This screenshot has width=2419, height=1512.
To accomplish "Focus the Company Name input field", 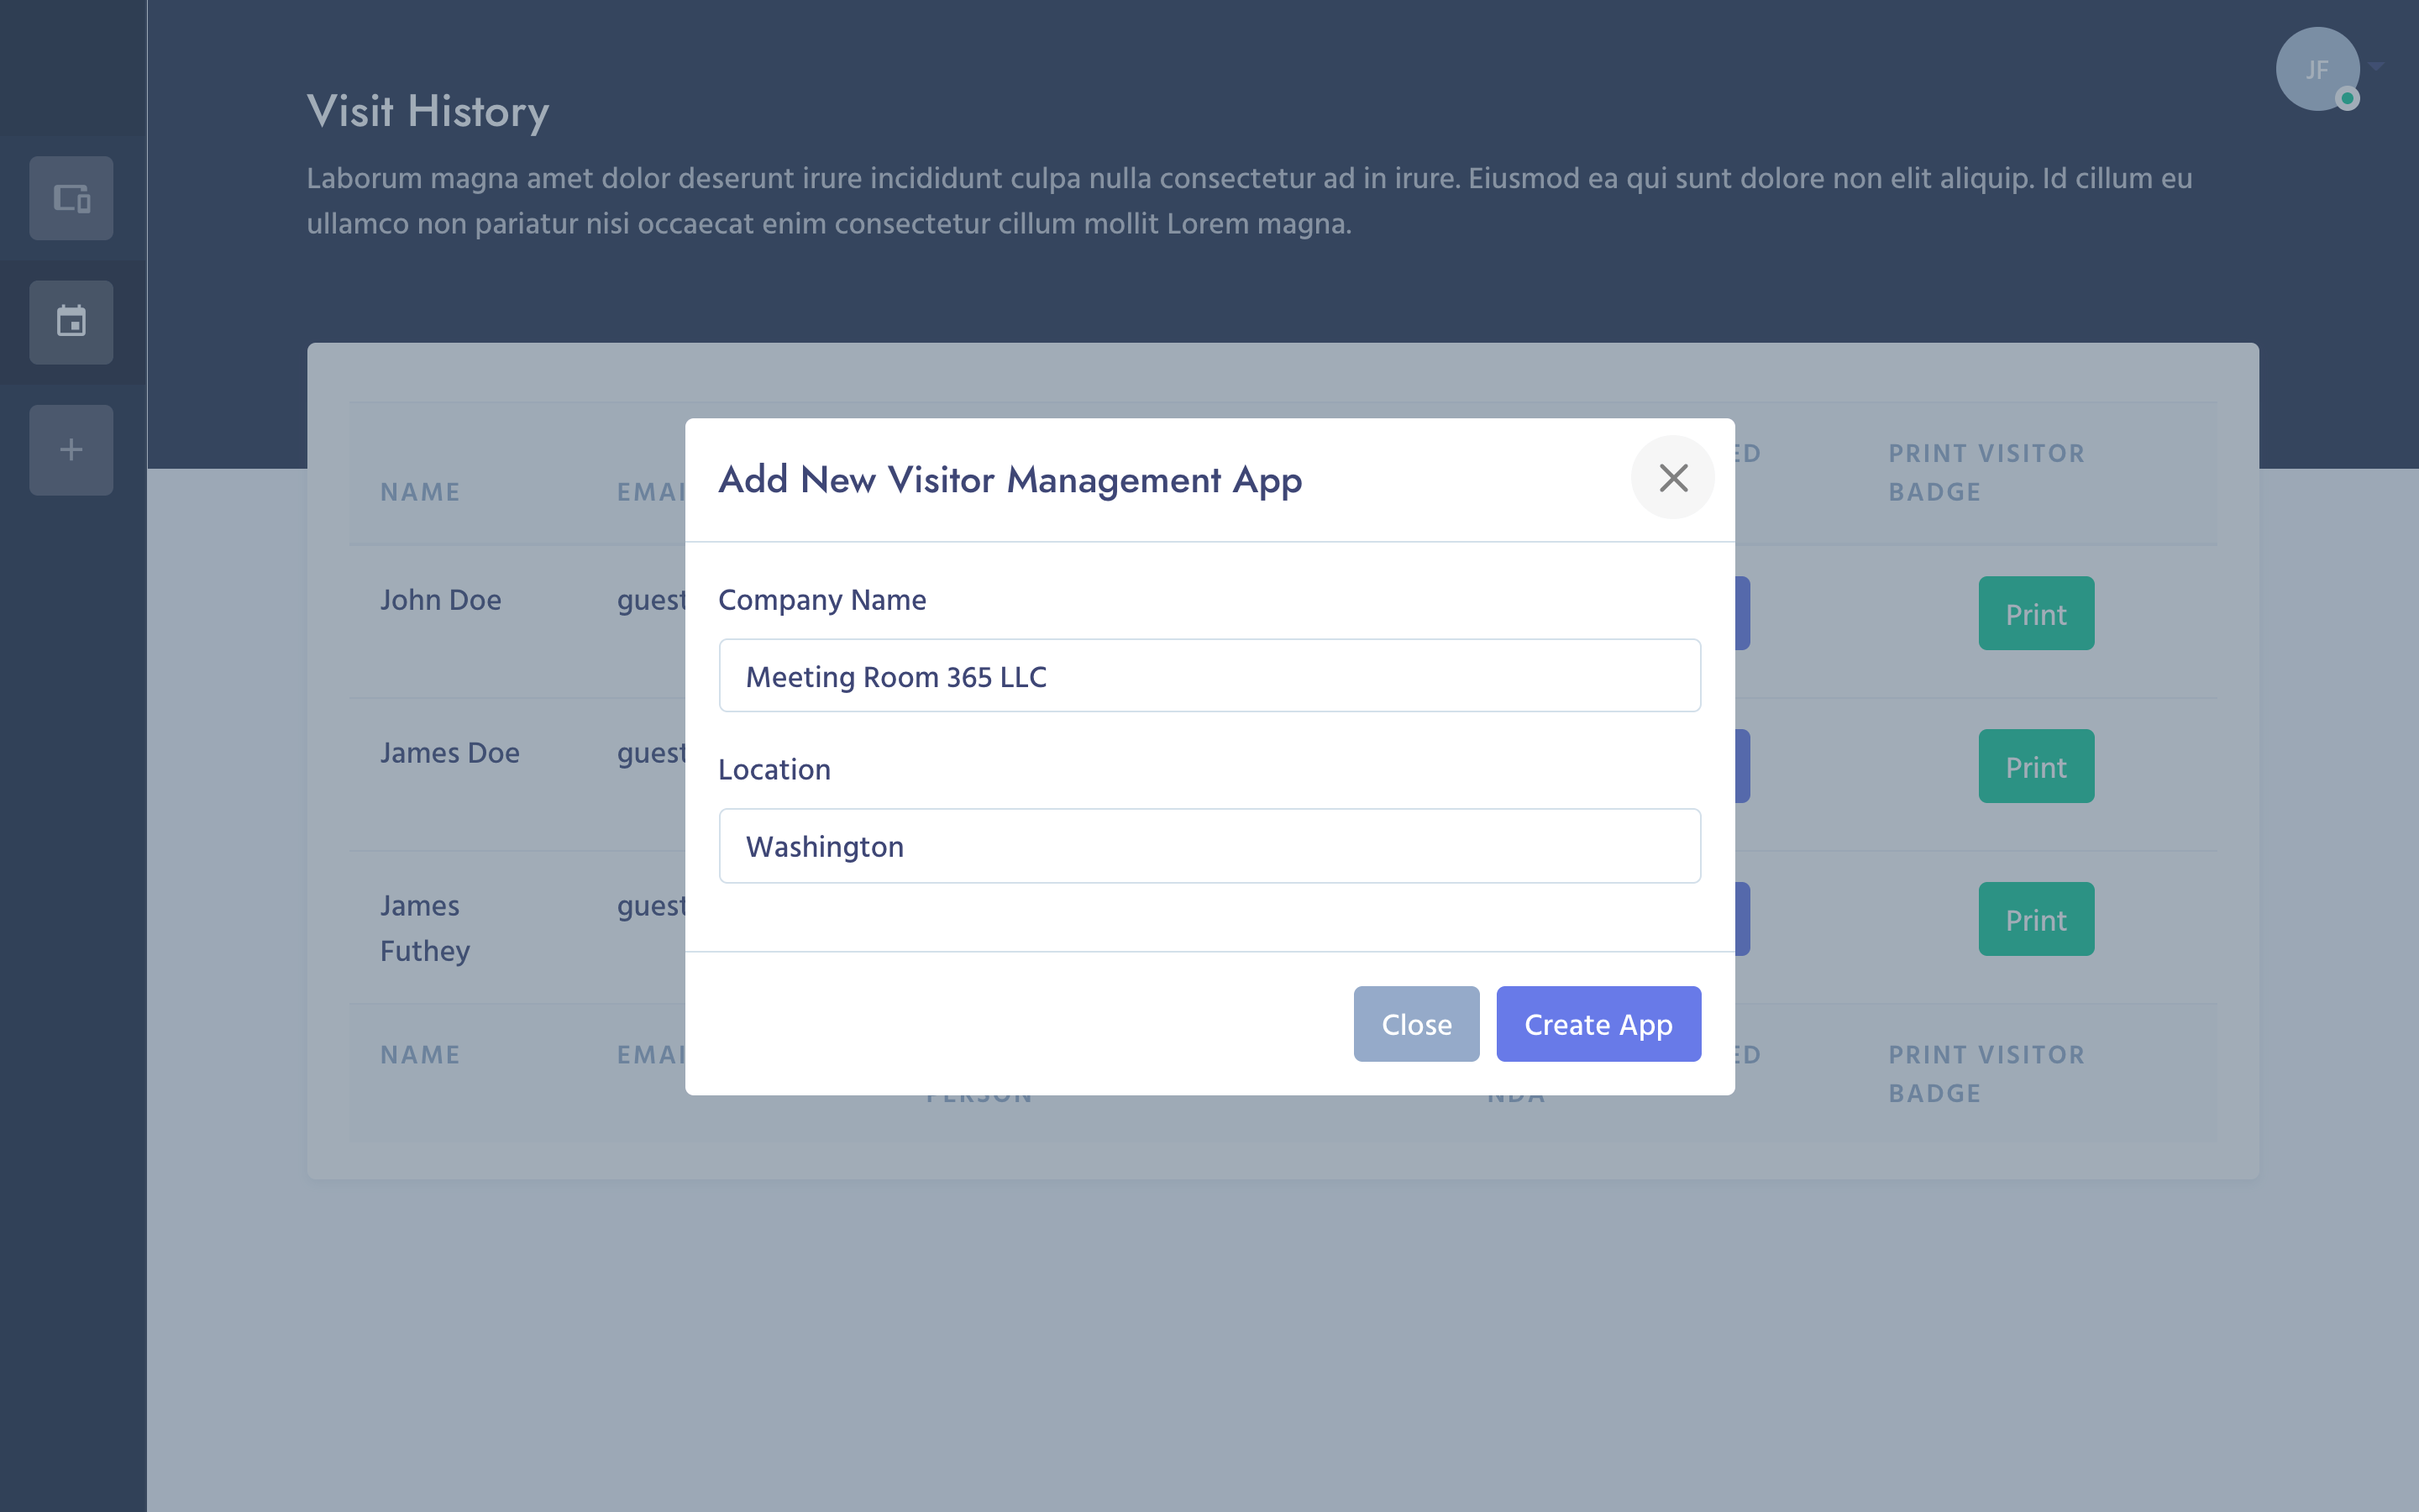I will click(1209, 676).
